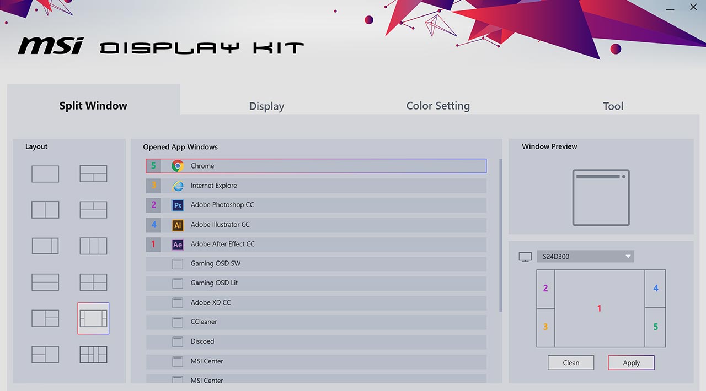Pick the three equal columns layout
The width and height of the screenshot is (706, 391).
tap(93, 246)
